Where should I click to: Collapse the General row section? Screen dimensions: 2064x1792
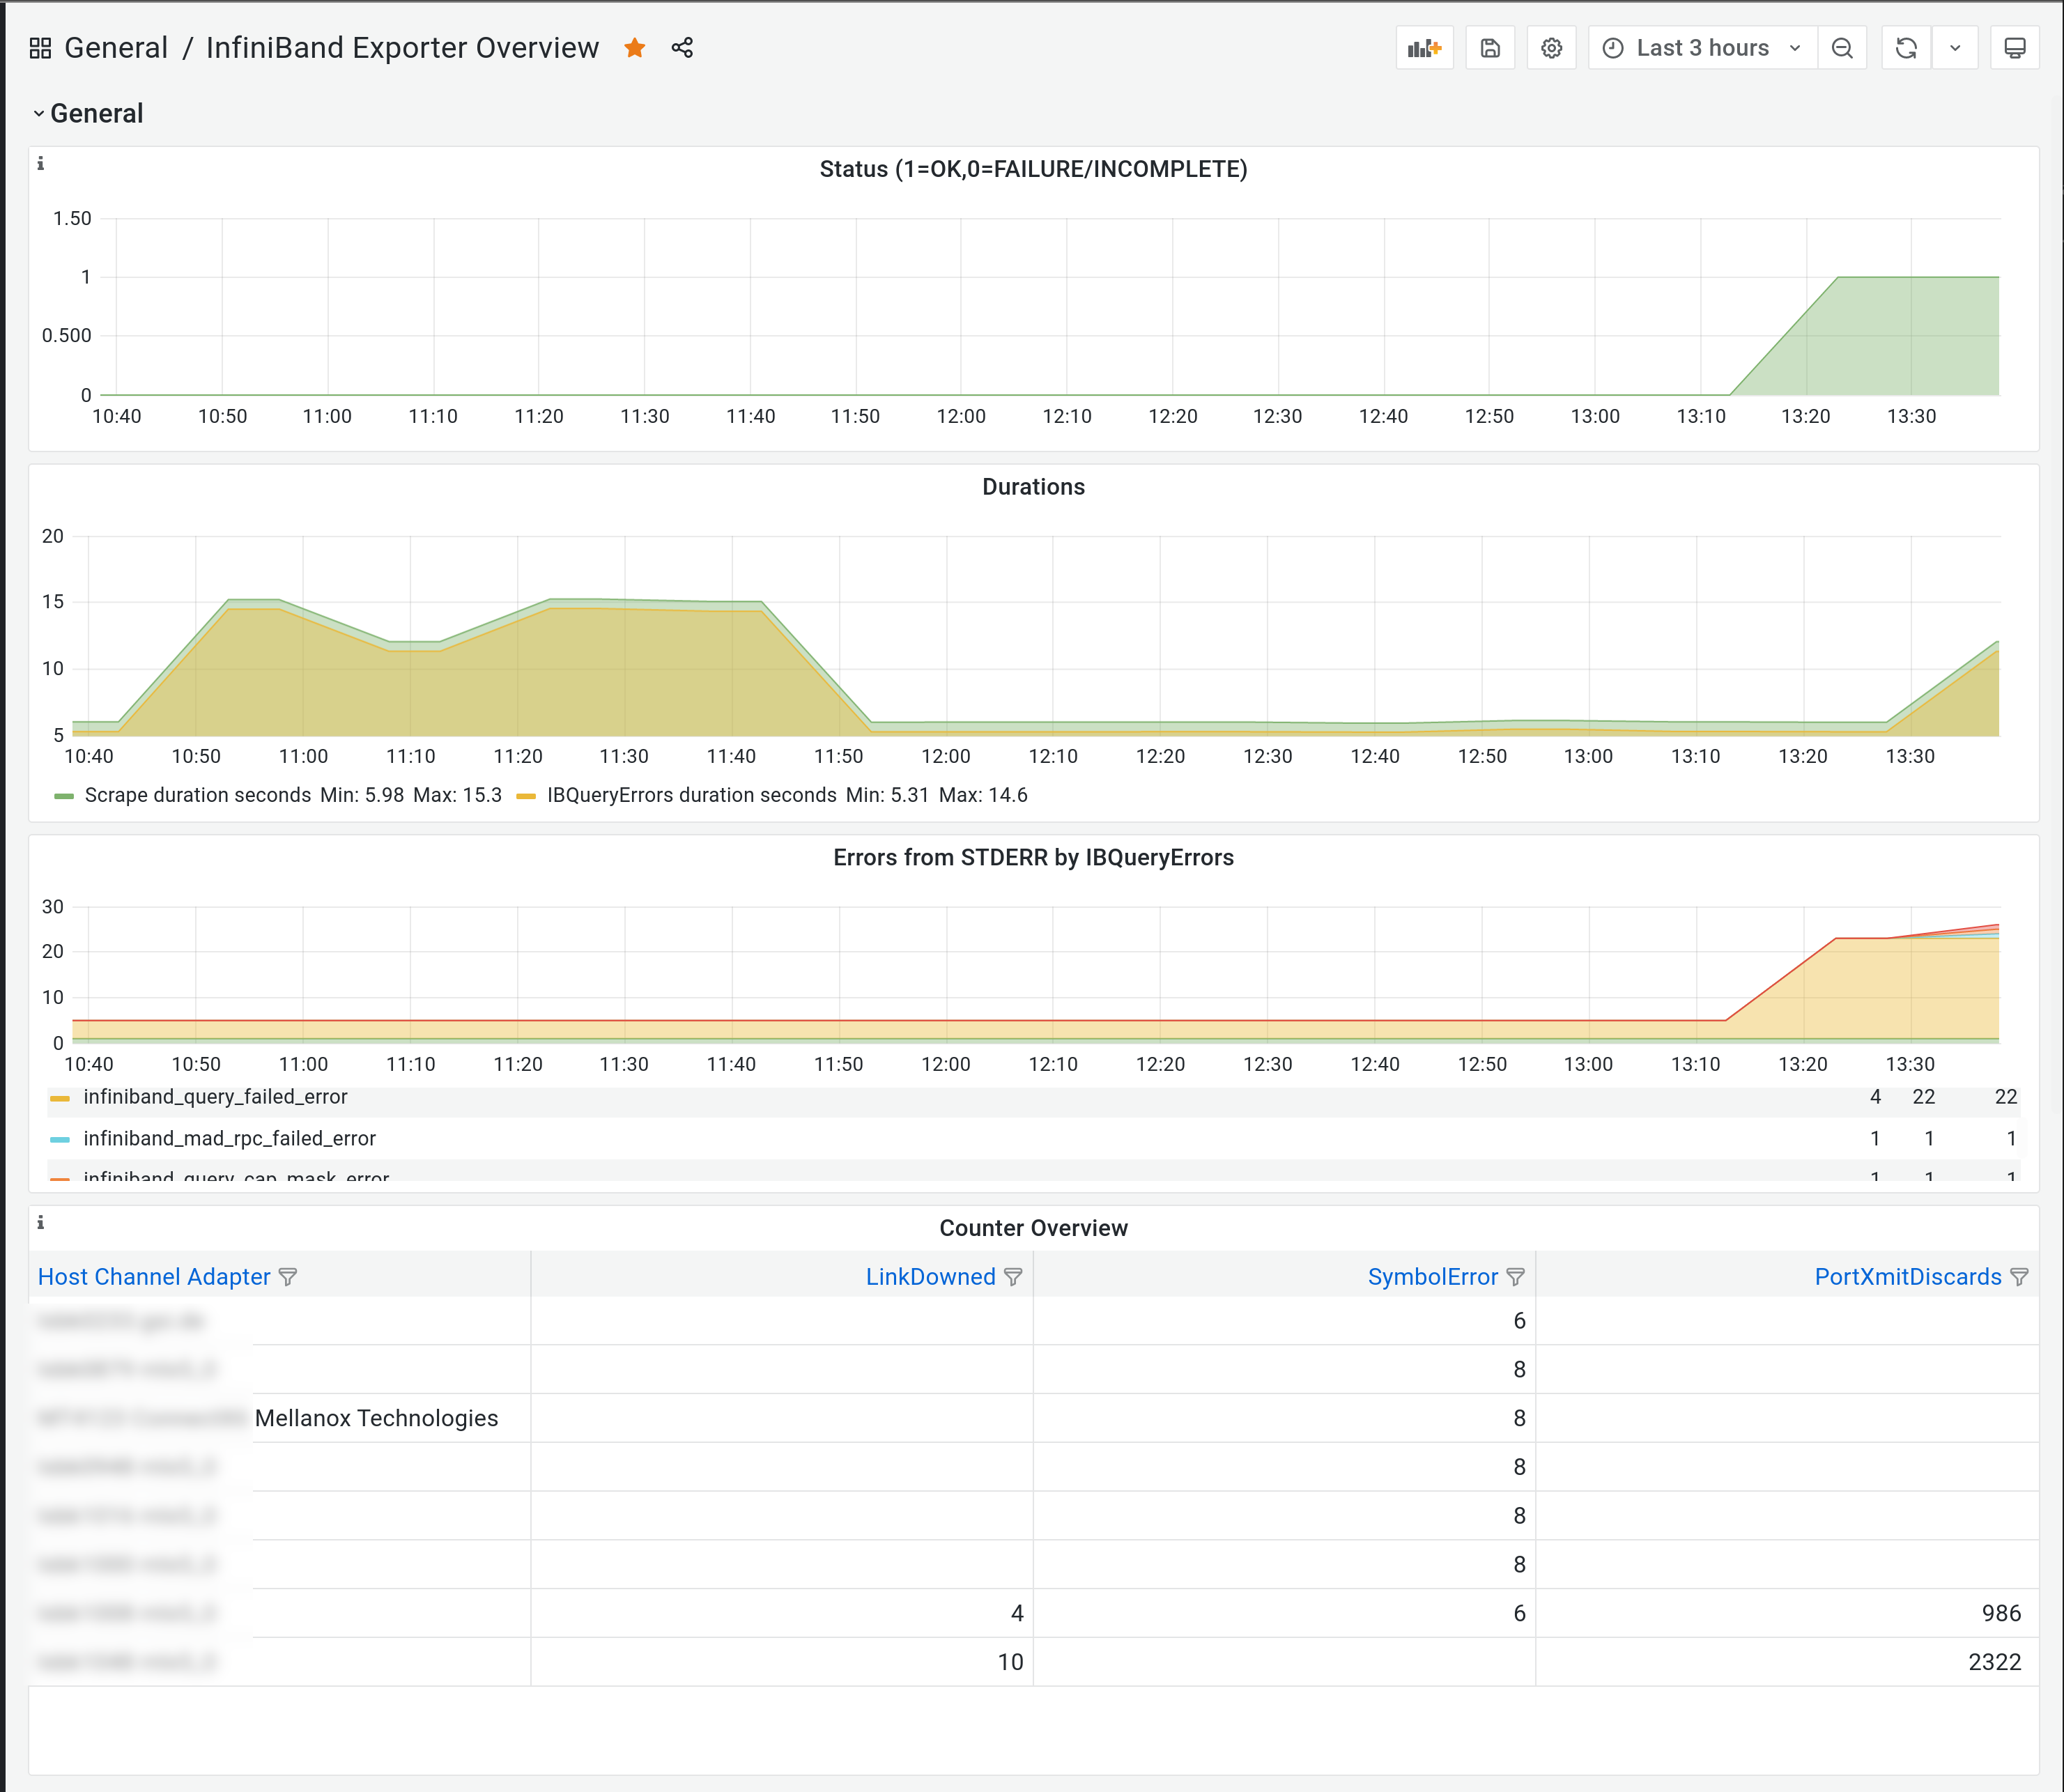(x=96, y=114)
